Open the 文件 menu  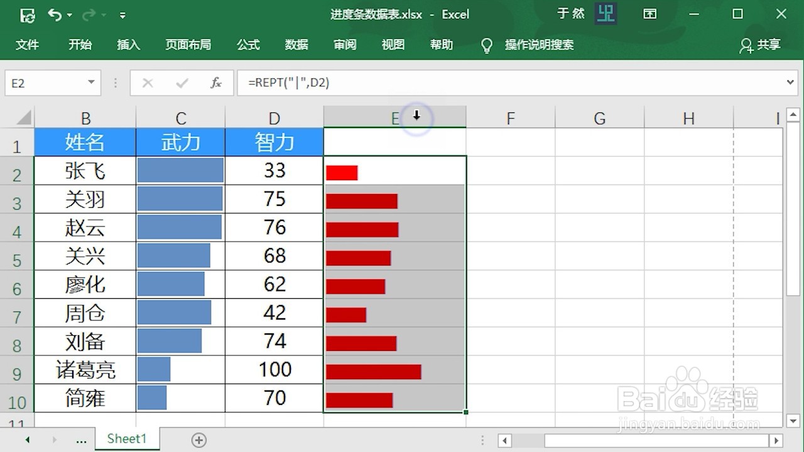click(28, 45)
